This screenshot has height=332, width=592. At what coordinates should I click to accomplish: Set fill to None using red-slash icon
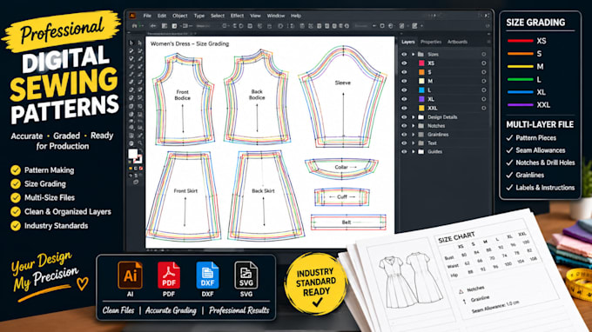pyautogui.click(x=141, y=168)
